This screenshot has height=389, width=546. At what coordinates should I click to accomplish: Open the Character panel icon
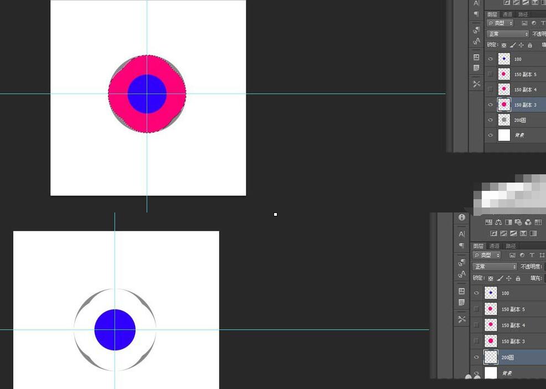coord(462,234)
